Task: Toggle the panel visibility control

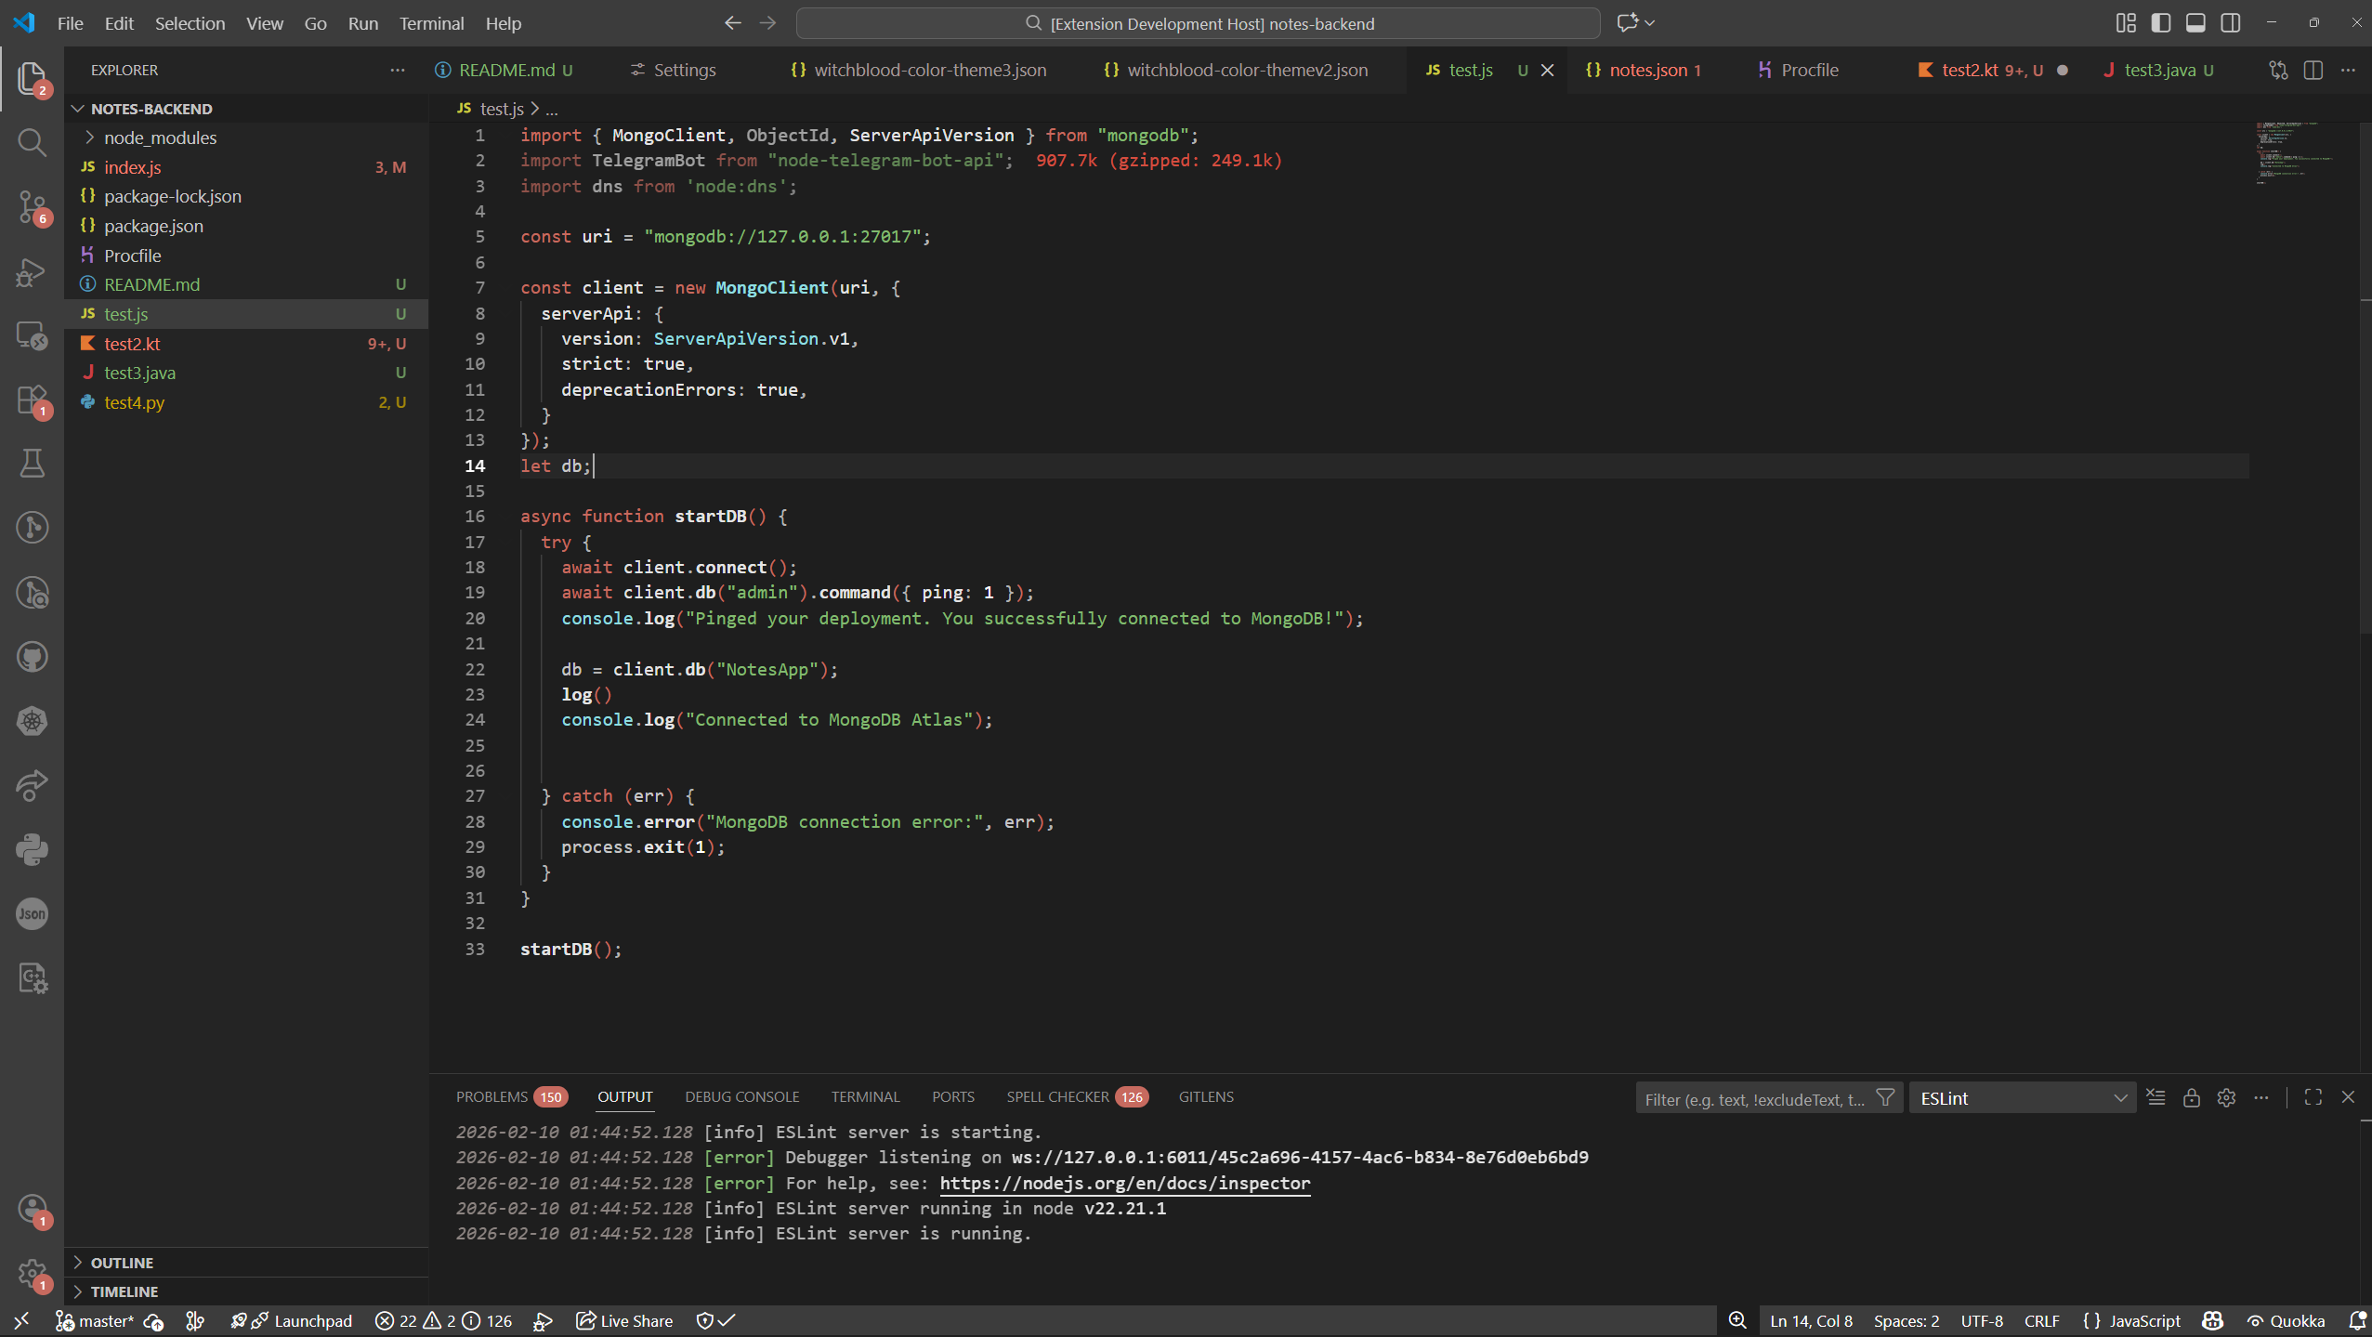Action: tap(2195, 22)
